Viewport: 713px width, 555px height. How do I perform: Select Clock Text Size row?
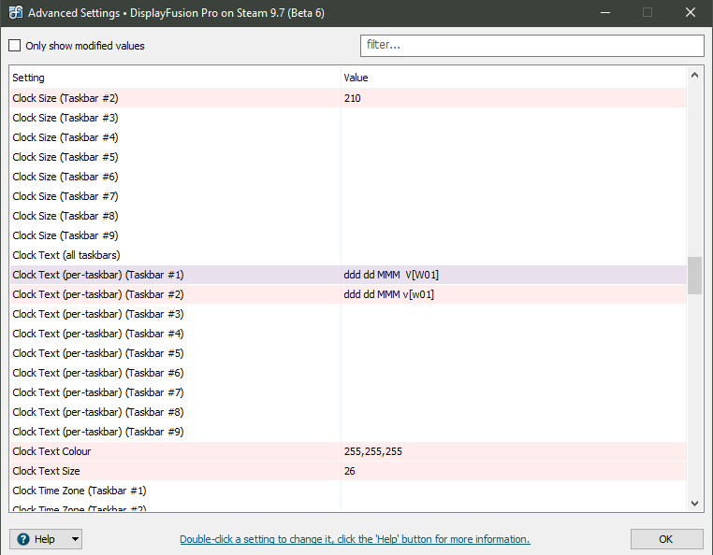point(348,471)
